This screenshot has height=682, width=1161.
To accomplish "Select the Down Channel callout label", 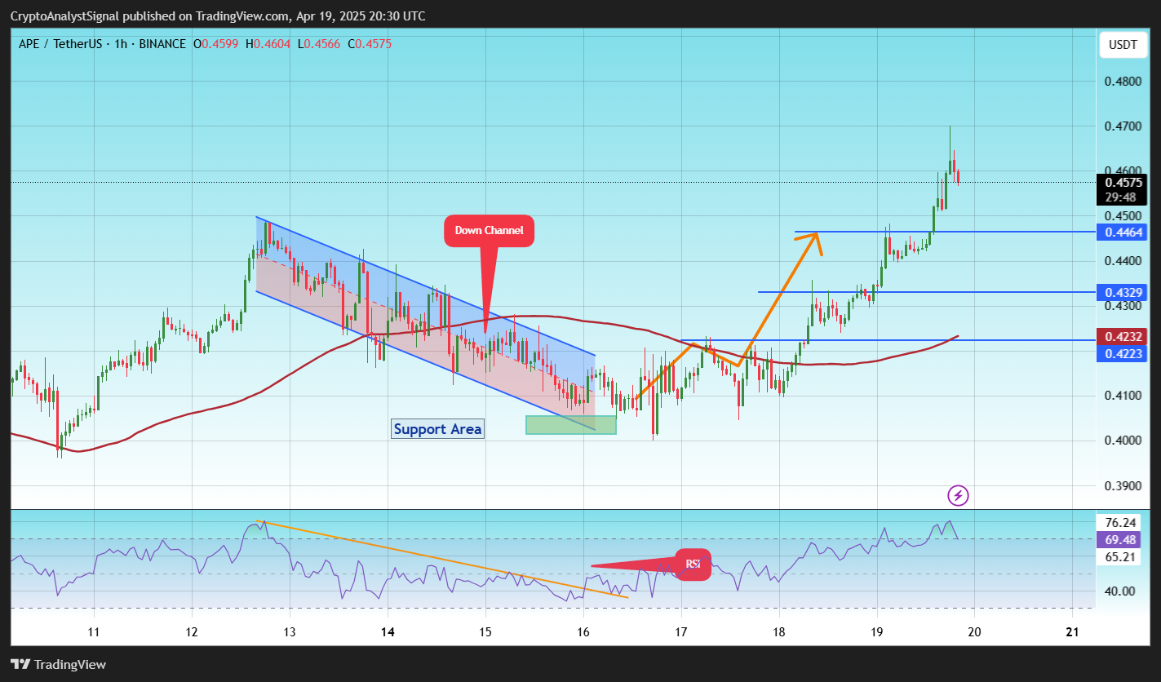I will [489, 231].
